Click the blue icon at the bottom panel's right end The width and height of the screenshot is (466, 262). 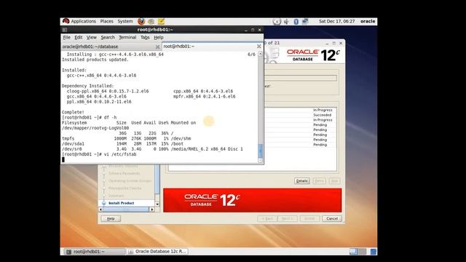374,252
